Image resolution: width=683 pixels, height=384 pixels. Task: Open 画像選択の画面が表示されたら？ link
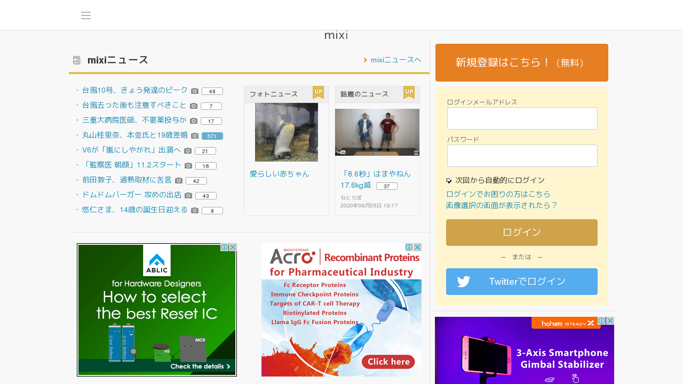coord(502,205)
